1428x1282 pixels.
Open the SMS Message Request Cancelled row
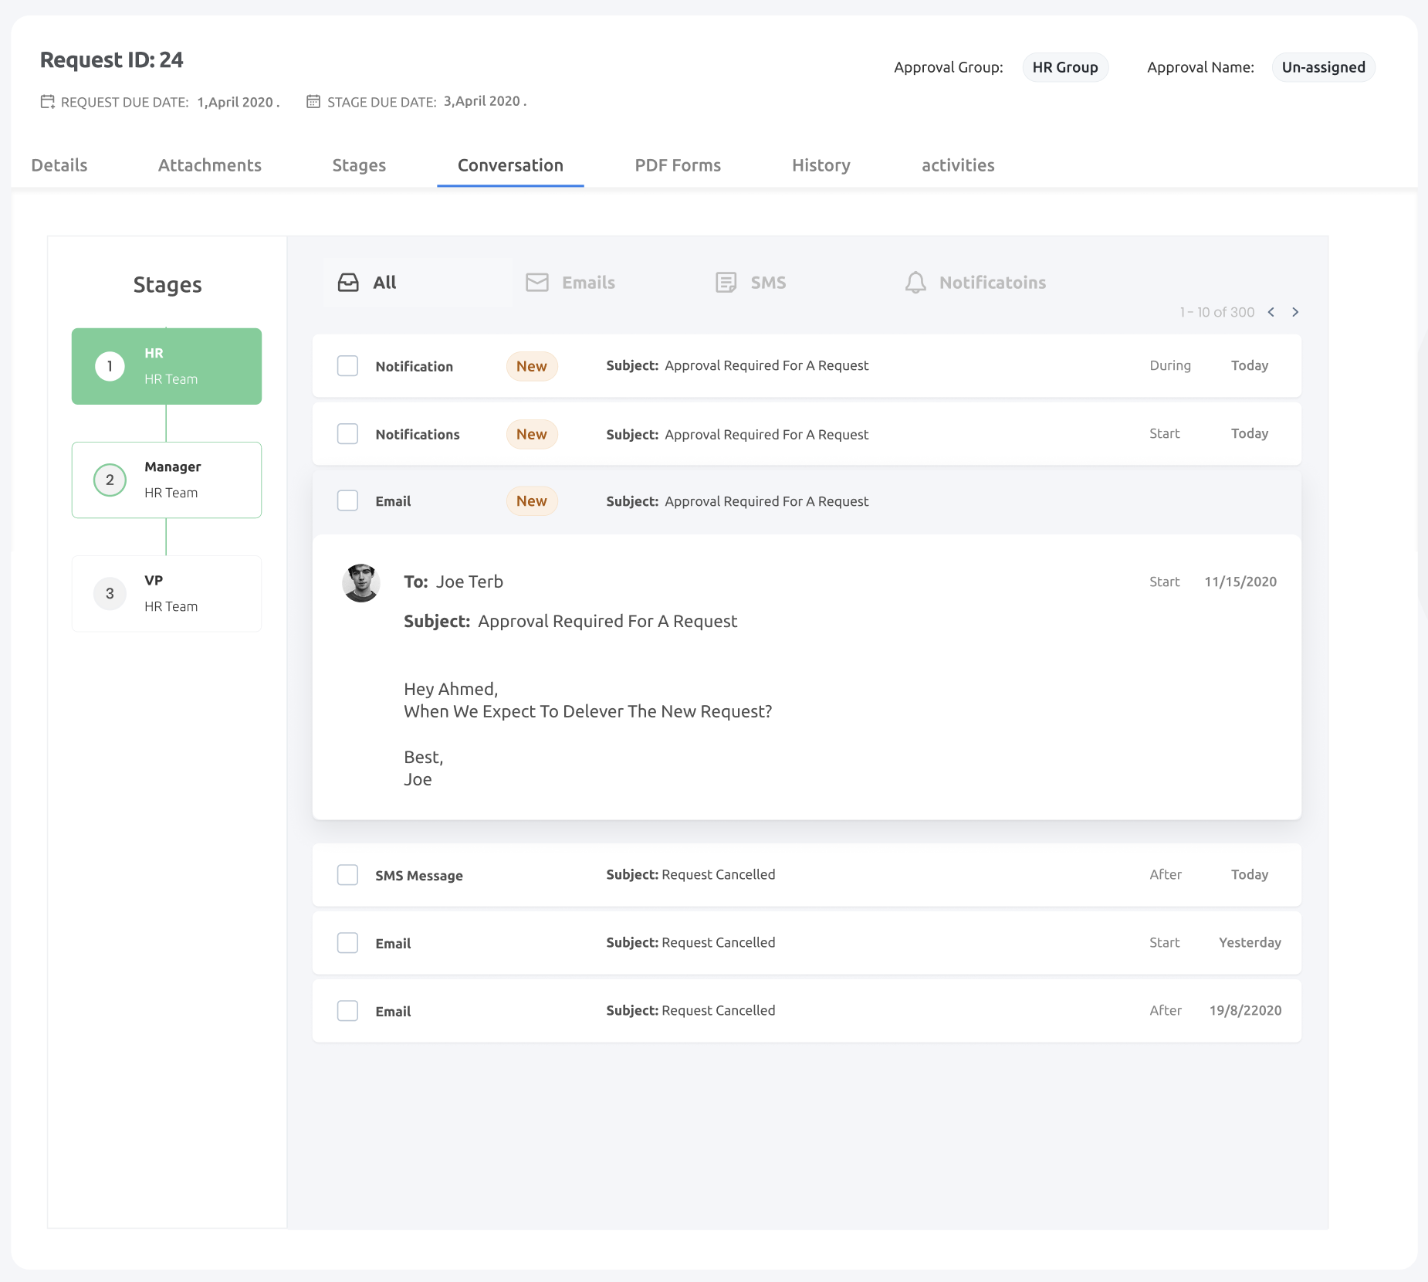tap(807, 875)
